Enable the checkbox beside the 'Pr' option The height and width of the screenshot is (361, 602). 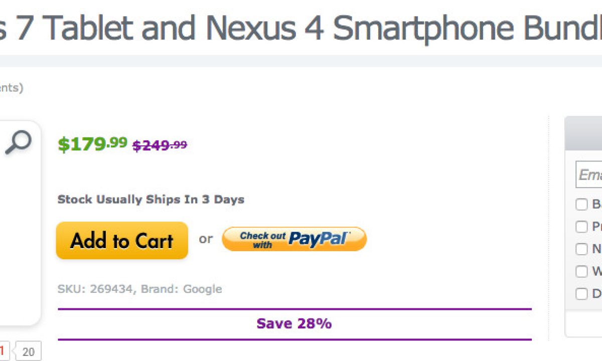(x=581, y=227)
